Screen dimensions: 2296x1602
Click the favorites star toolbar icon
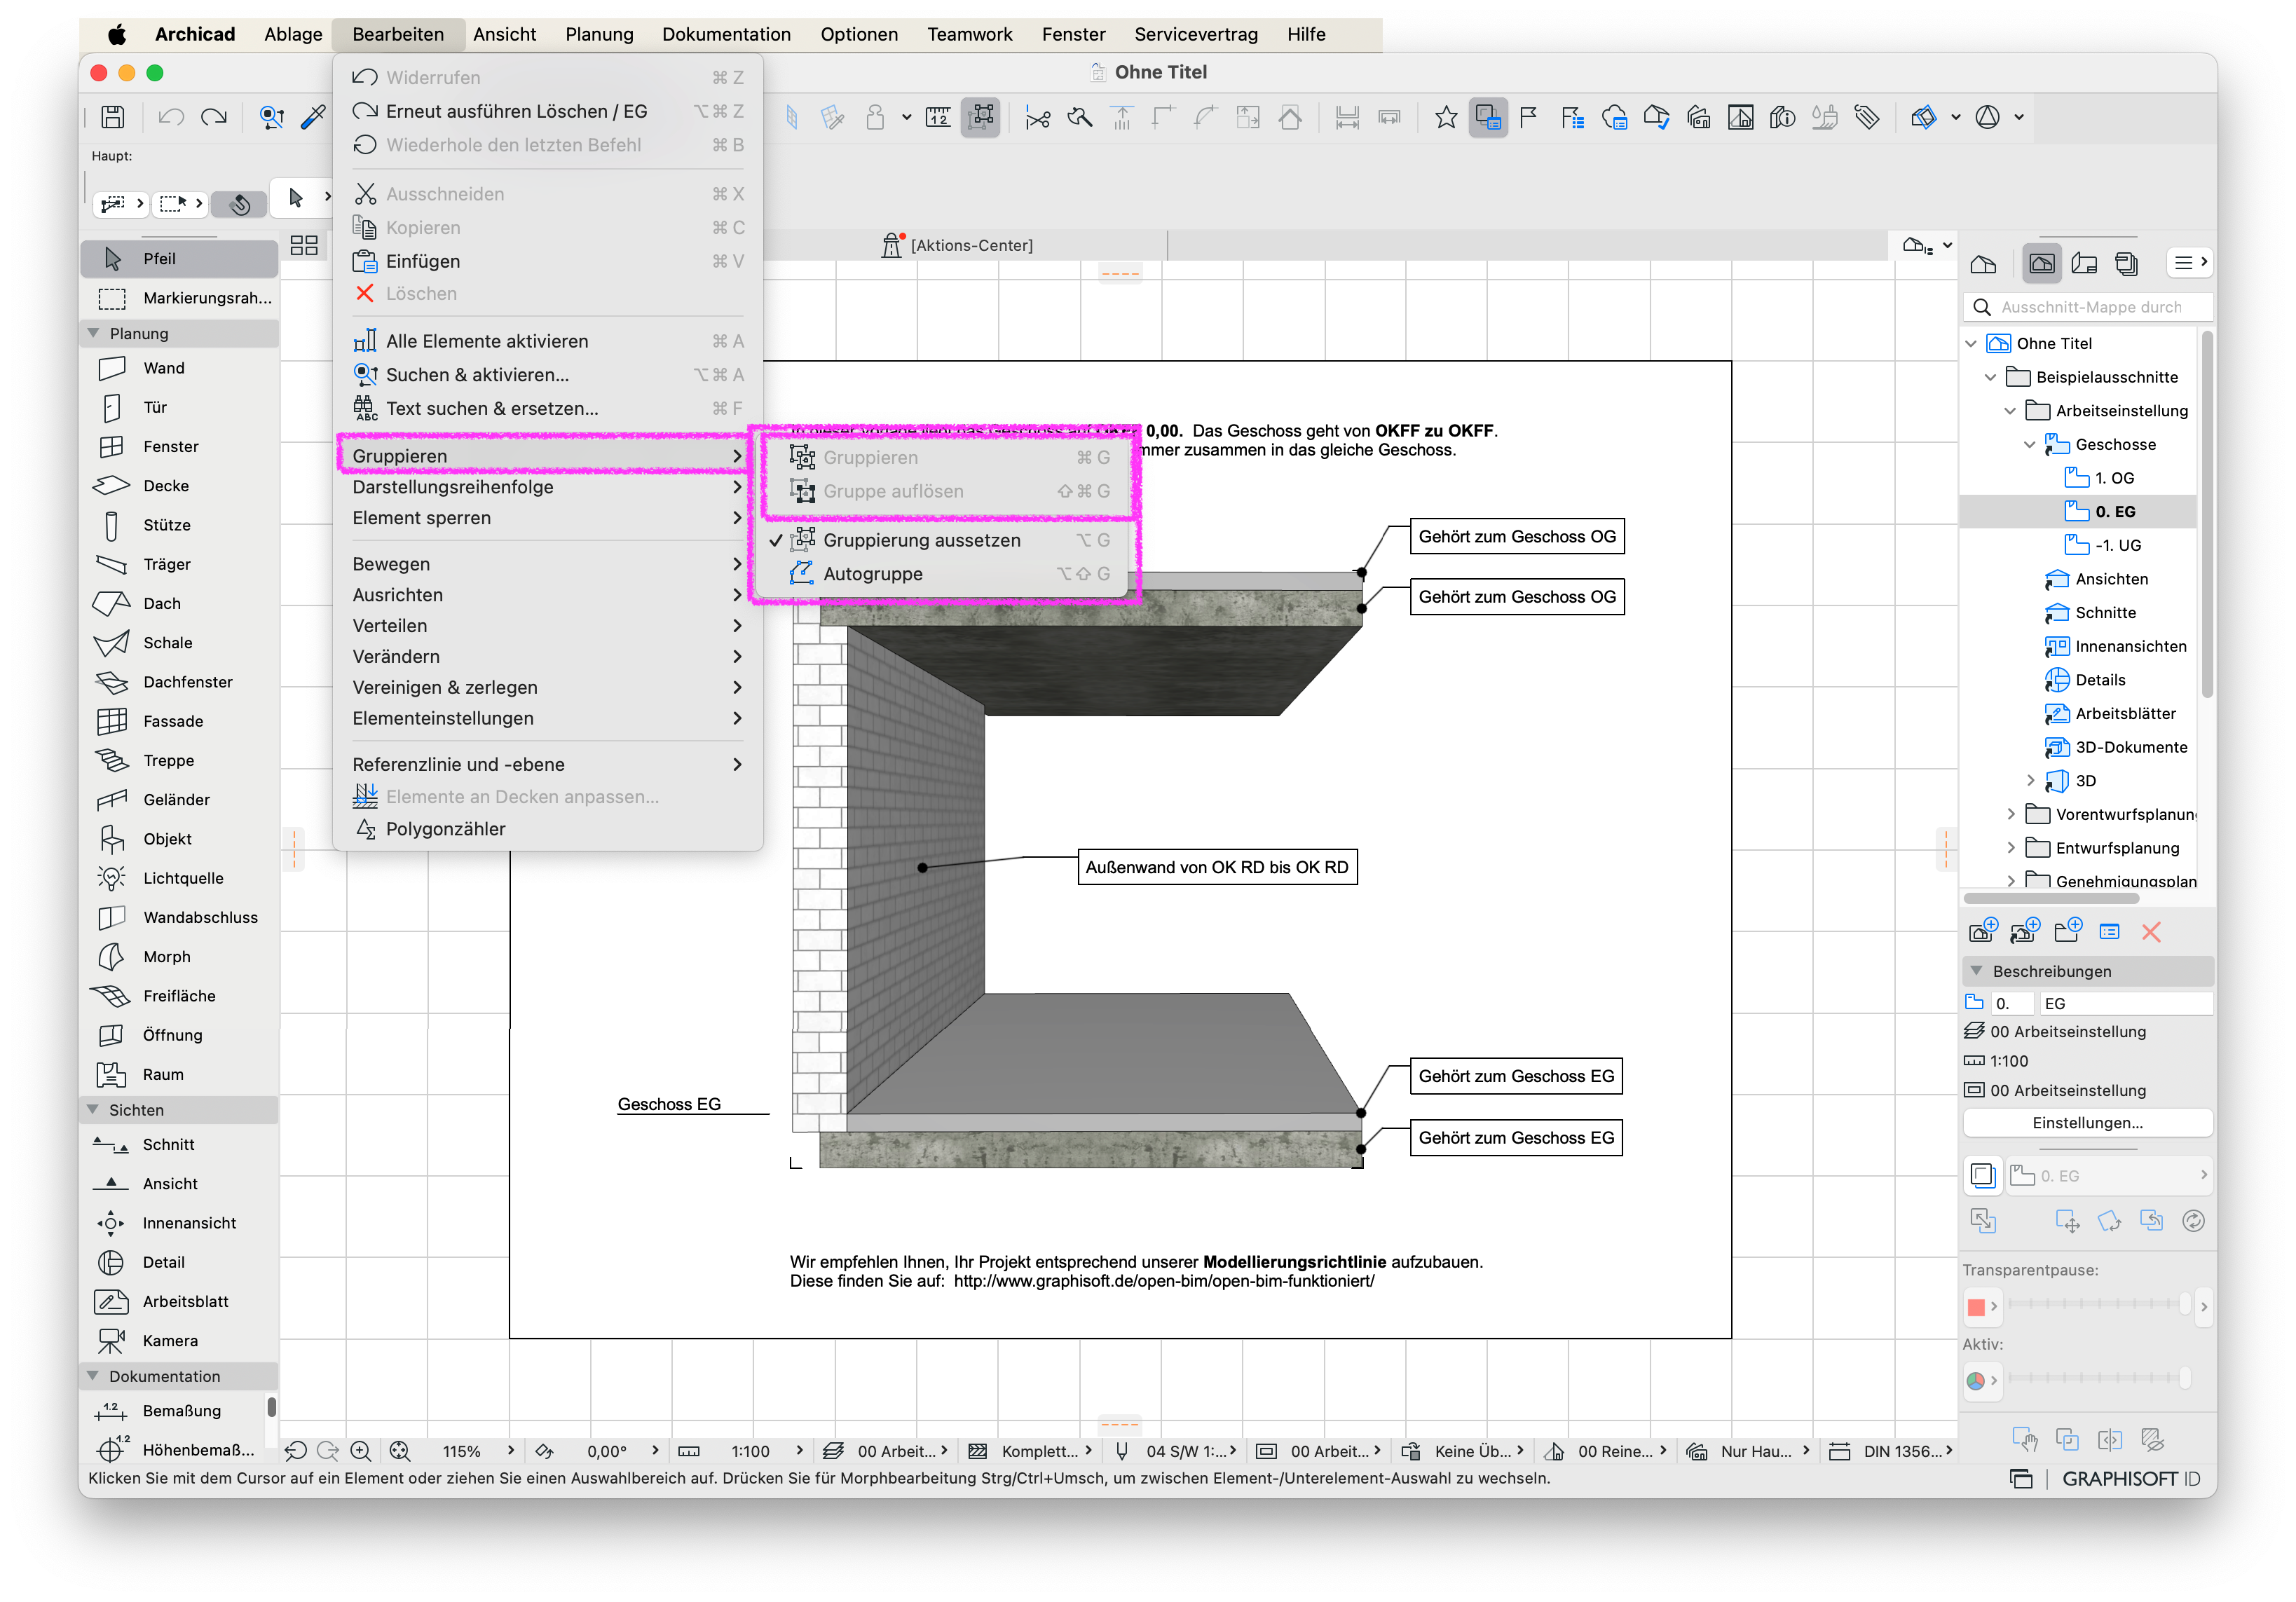1445,117
